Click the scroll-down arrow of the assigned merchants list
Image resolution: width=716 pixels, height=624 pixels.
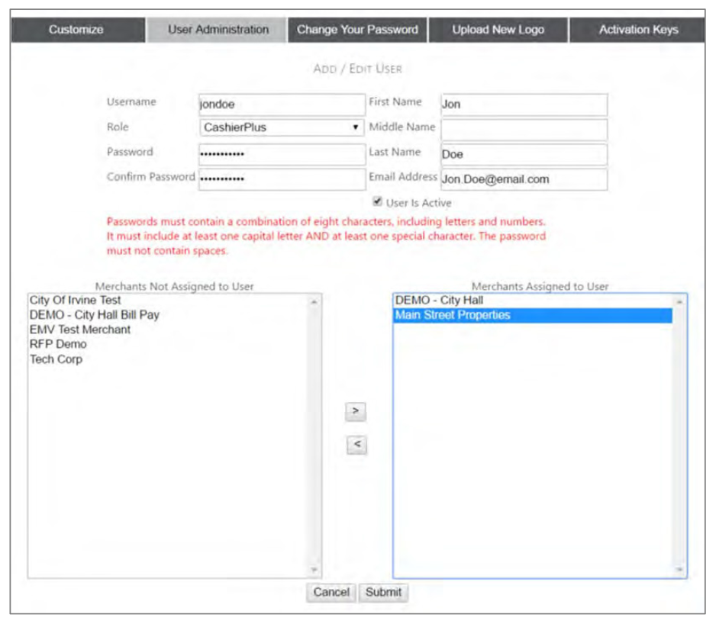point(679,569)
